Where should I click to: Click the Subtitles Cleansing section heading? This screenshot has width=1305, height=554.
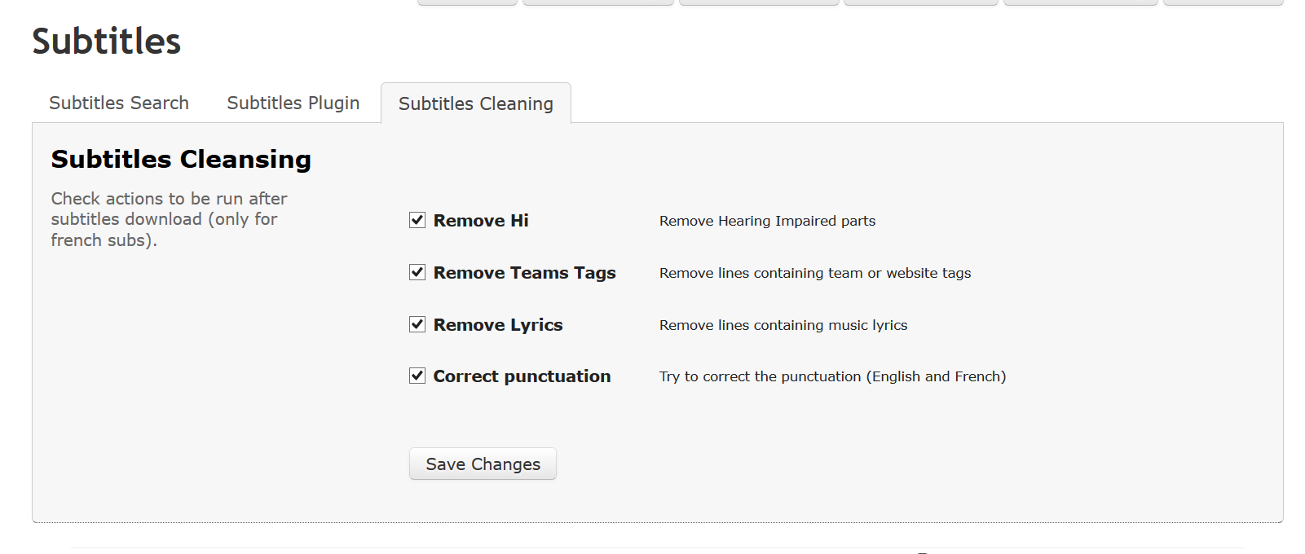181,160
